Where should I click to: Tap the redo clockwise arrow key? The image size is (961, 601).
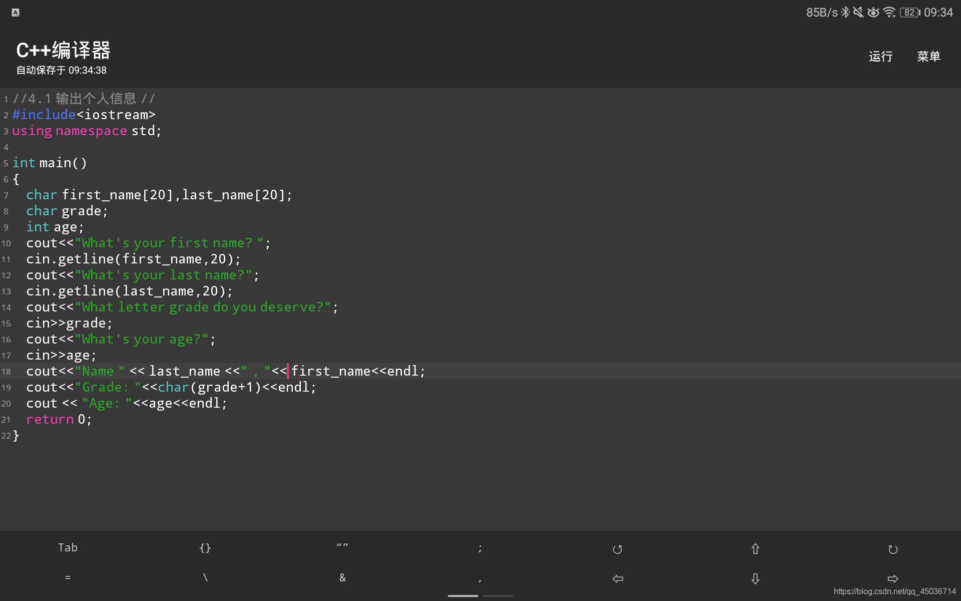tap(892, 549)
